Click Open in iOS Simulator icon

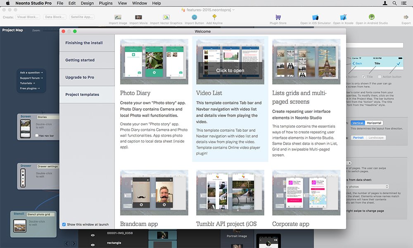[x=316, y=17]
